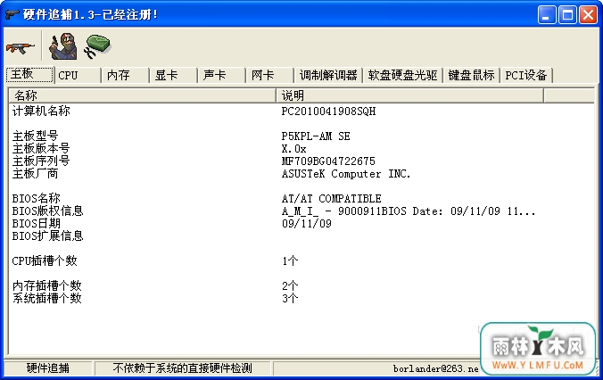Select the 主板序列号 row label
Viewport: 603px width, 380px height.
[x=41, y=161]
